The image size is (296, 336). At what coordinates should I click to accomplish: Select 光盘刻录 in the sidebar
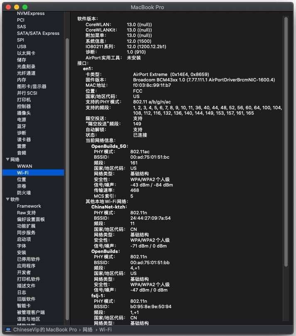pos(26,66)
